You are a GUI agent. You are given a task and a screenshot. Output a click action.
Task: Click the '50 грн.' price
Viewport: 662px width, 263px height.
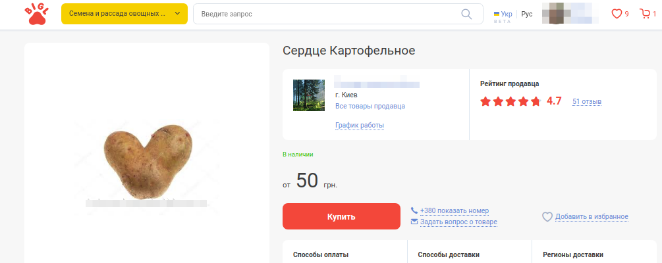pos(317,181)
